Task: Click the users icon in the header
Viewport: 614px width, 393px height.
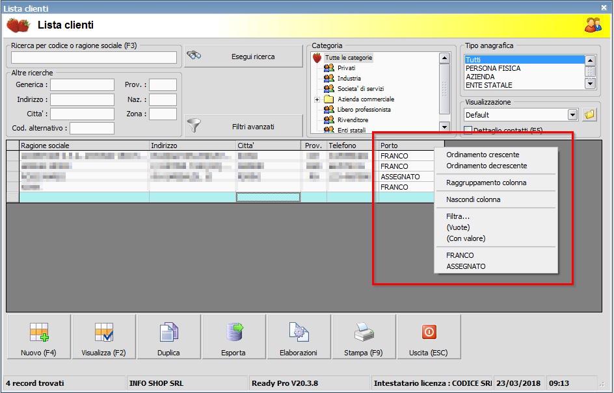Action: pos(593,25)
